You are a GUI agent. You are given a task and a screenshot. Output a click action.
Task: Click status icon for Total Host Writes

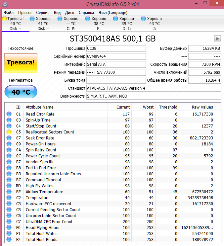(9, 233)
